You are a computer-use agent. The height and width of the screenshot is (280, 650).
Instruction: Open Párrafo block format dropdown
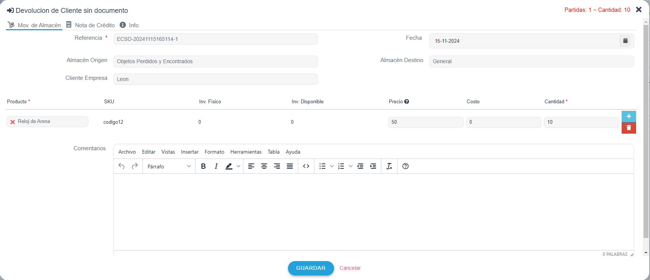(x=169, y=166)
